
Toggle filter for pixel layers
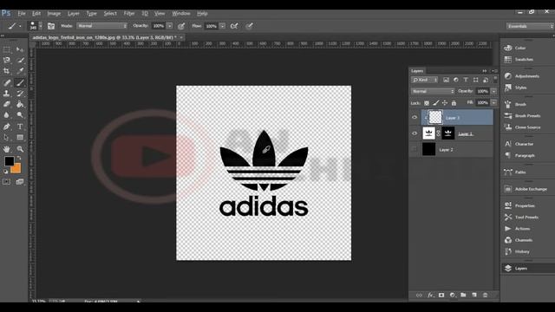point(446,80)
